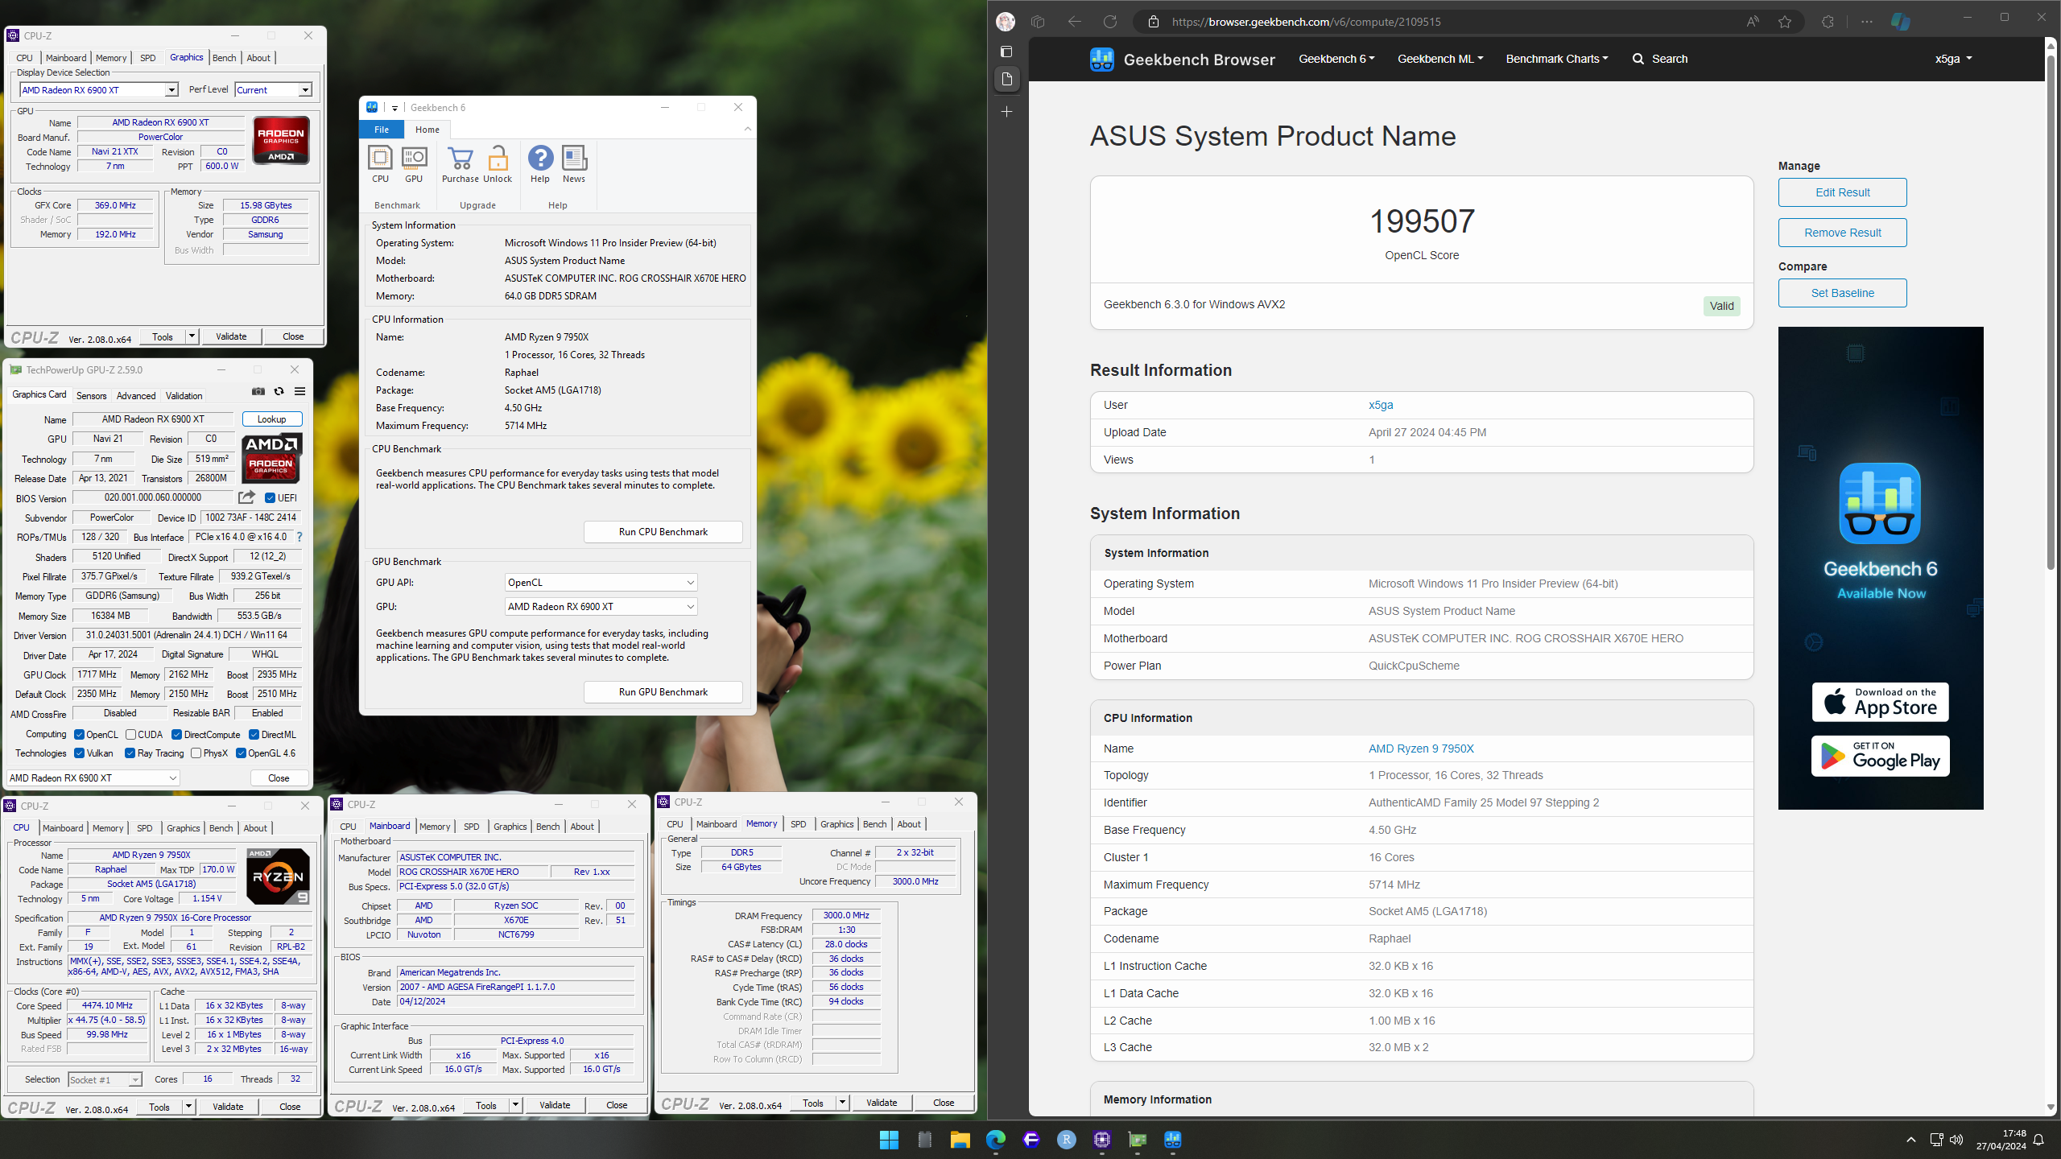The height and width of the screenshot is (1159, 2061).
Task: Switch to the Sensors tab in GPU-Z
Action: pyautogui.click(x=91, y=396)
